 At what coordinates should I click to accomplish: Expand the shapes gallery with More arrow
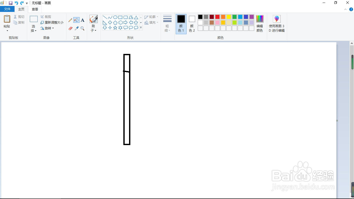pos(141,27)
